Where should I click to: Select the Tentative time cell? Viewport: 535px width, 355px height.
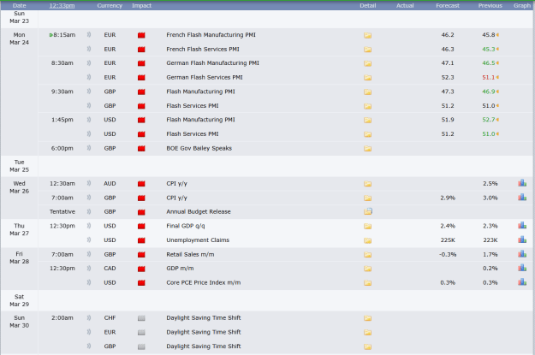click(x=62, y=212)
